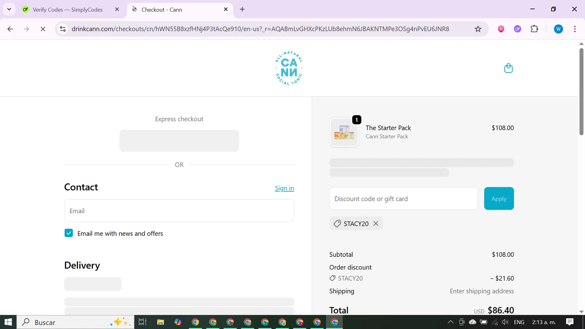The height and width of the screenshot is (329, 585).
Task: Open the Windows Start menu
Action: (x=8, y=322)
